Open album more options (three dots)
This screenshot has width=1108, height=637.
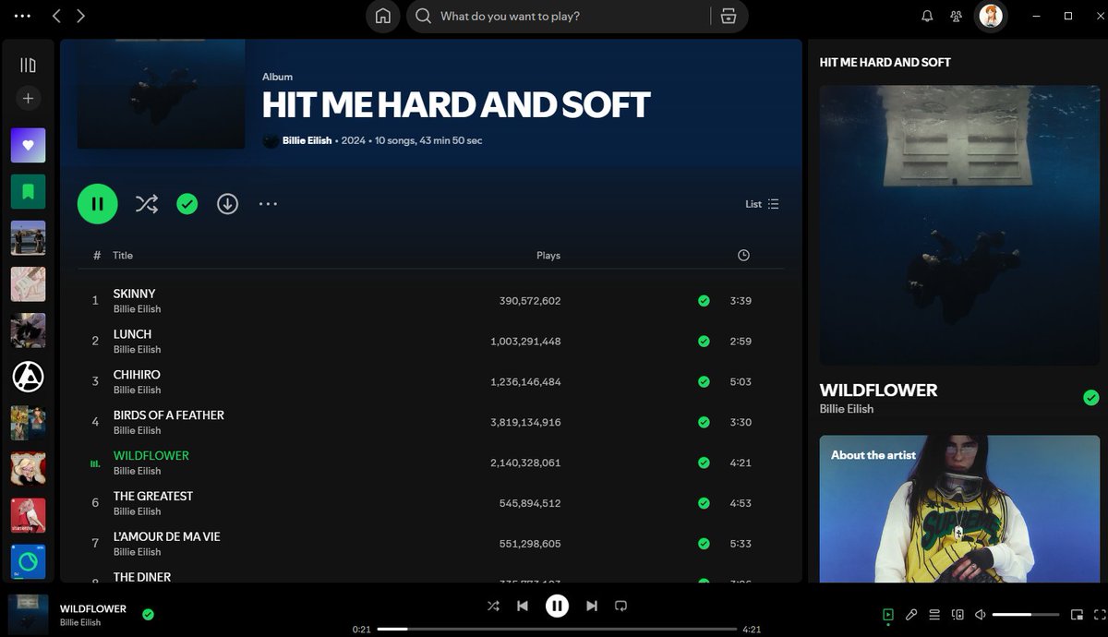click(268, 204)
